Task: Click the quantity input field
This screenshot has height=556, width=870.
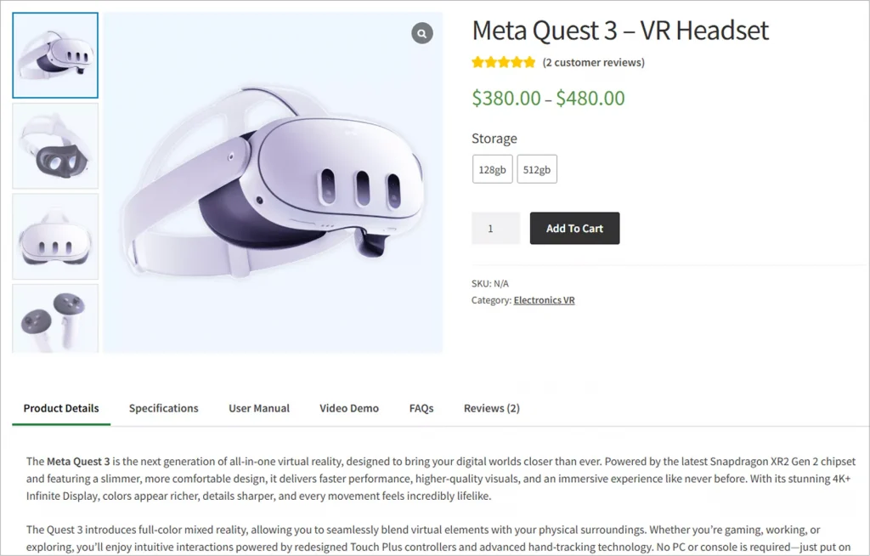Action: (495, 229)
